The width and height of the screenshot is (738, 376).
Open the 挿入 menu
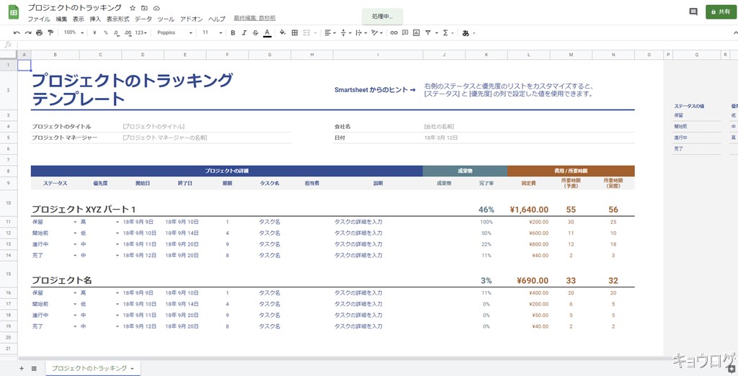(95, 19)
